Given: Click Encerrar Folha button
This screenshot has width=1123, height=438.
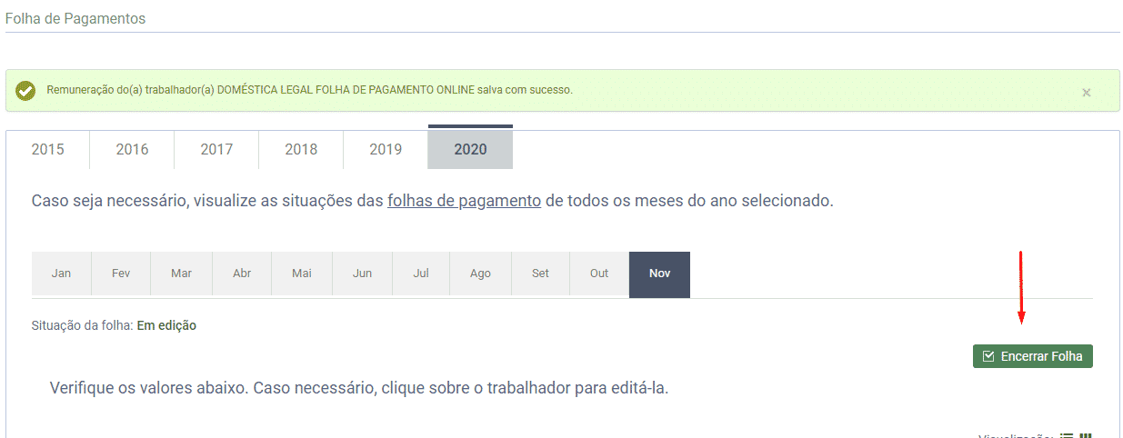Looking at the screenshot, I should click(x=1032, y=356).
